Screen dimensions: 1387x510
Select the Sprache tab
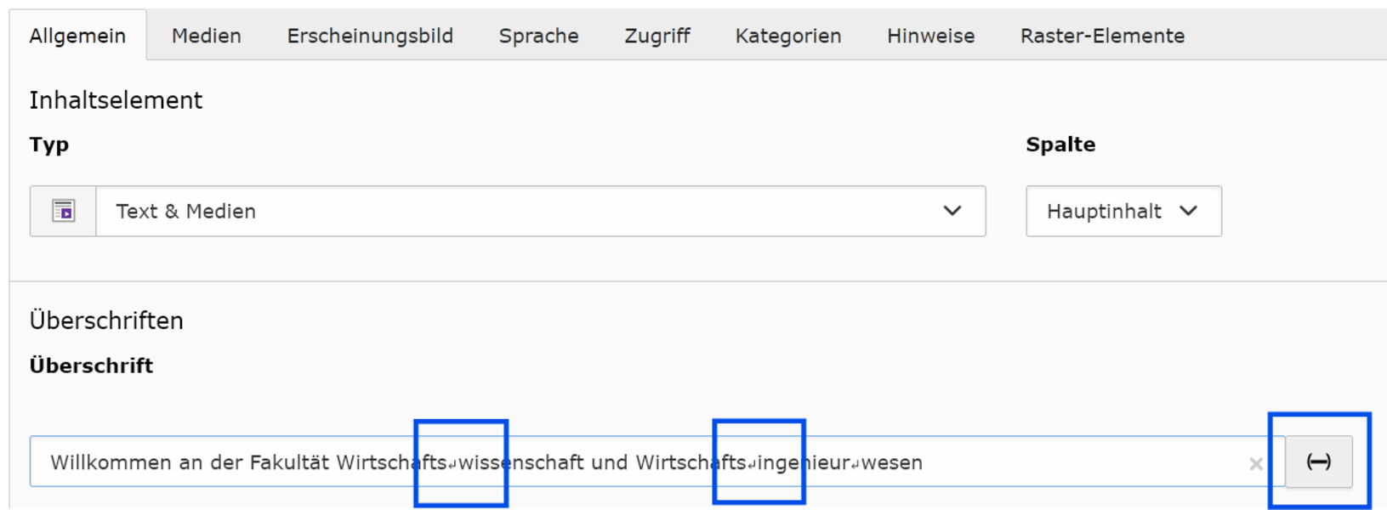tap(538, 36)
